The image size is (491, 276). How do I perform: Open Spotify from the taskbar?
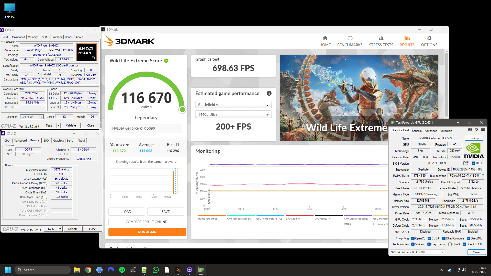tap(122, 270)
